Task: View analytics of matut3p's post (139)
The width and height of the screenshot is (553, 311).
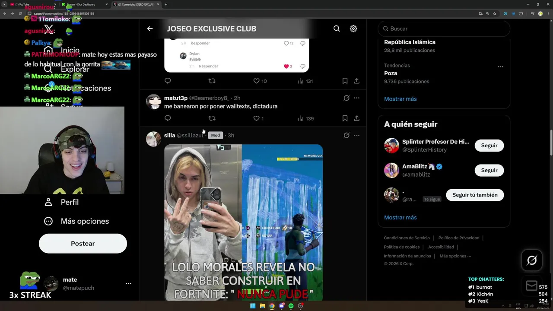Action: (306, 118)
